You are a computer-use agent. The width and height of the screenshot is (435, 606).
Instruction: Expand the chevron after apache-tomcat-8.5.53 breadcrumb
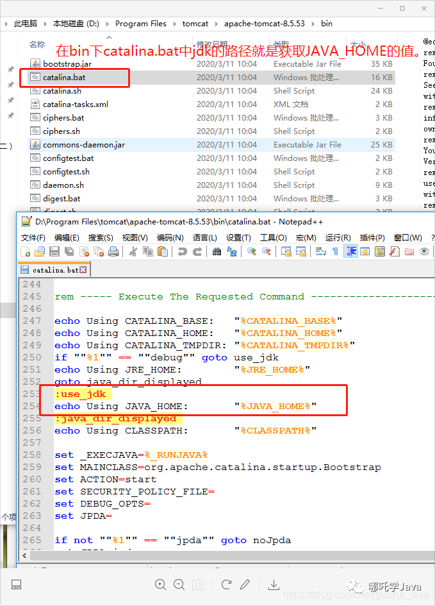coord(313,24)
